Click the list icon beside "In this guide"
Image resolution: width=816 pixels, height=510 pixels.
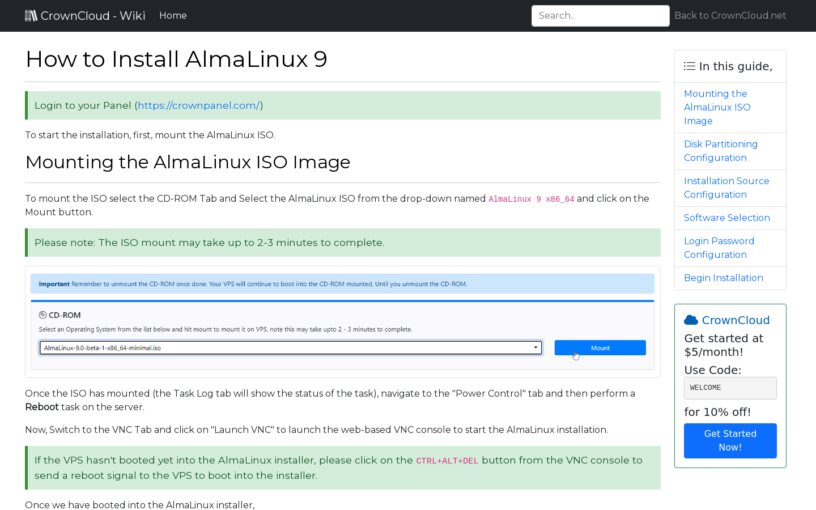(x=689, y=66)
